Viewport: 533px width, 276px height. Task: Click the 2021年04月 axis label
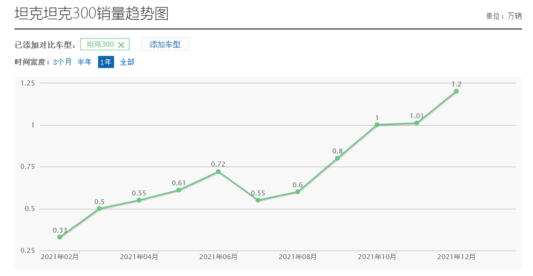pos(139,257)
